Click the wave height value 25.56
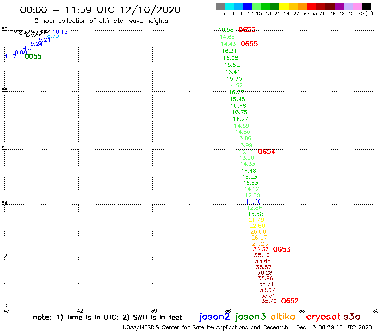This screenshot has height=332, width=378. [x=258, y=232]
